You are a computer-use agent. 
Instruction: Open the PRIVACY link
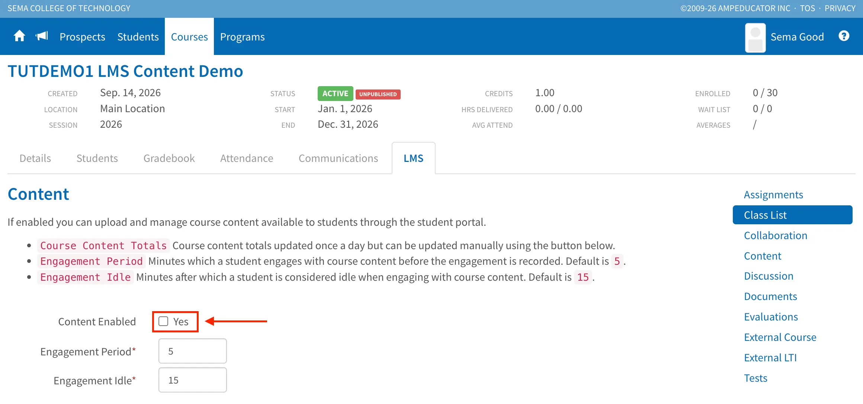pyautogui.click(x=840, y=8)
